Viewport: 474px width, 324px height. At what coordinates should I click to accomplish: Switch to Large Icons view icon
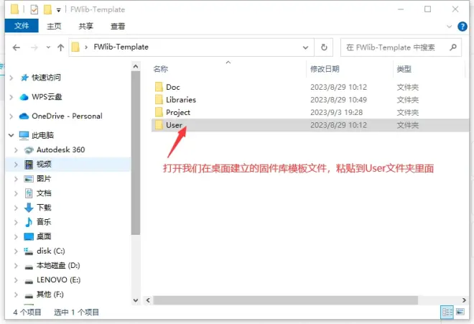(x=460, y=312)
